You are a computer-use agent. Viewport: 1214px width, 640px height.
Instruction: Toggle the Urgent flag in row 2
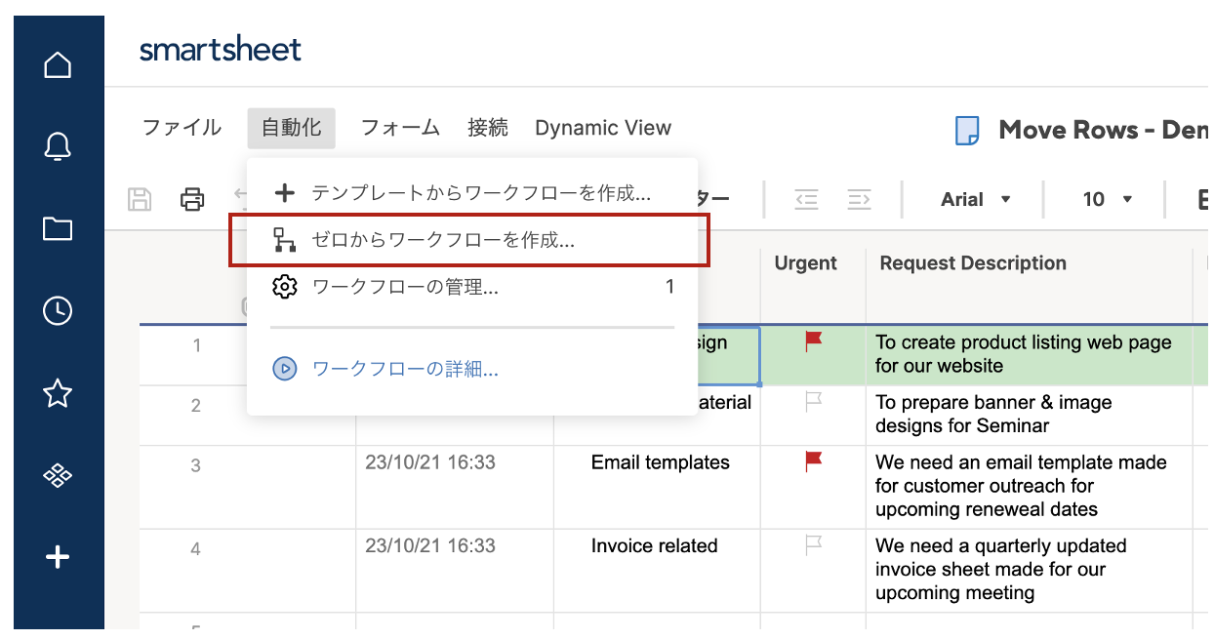pos(813,402)
